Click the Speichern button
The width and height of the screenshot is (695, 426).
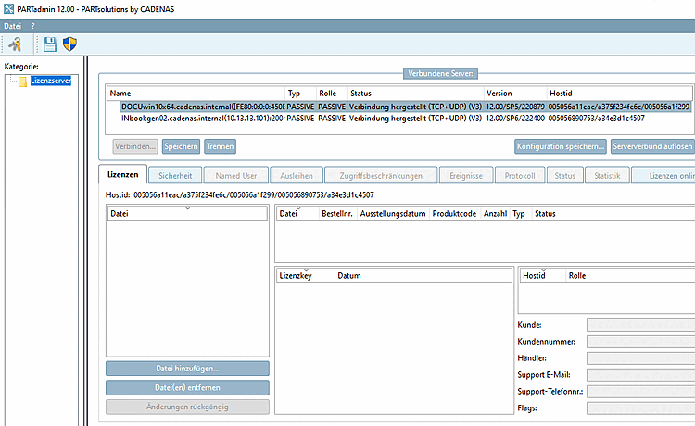(181, 146)
